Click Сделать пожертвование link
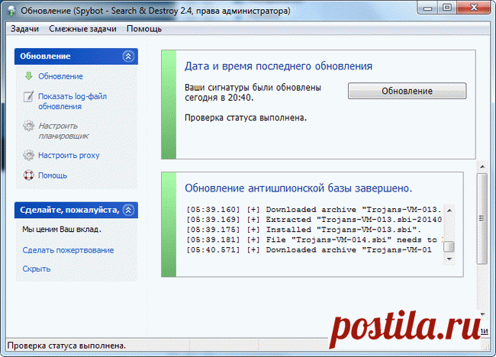Screen dimensions: 496x357 pos(68,250)
